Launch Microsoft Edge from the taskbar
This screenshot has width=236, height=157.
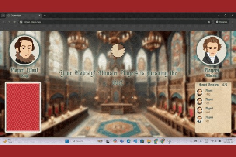point(128,141)
